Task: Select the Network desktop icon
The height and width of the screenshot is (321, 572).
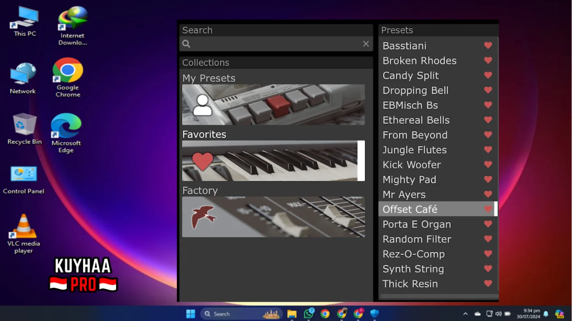Action: point(23,78)
